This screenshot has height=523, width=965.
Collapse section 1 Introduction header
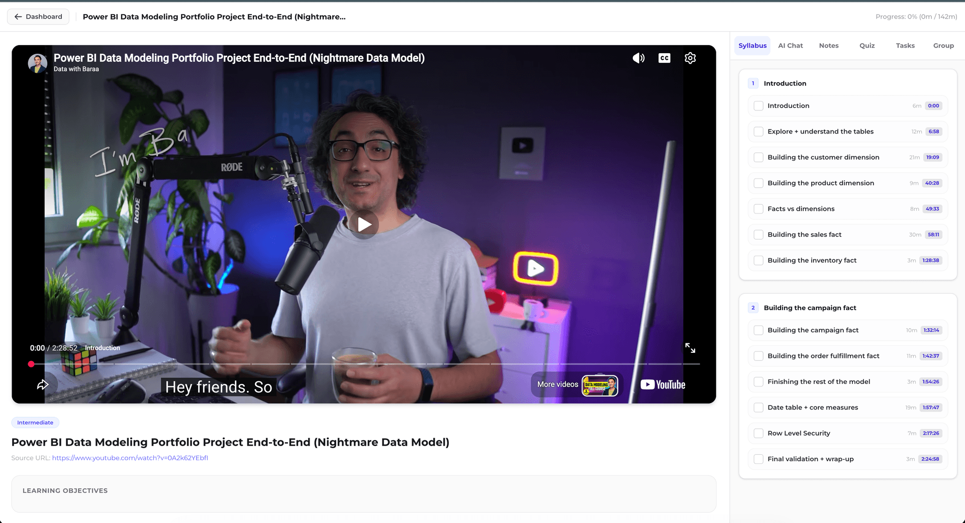[x=848, y=83]
